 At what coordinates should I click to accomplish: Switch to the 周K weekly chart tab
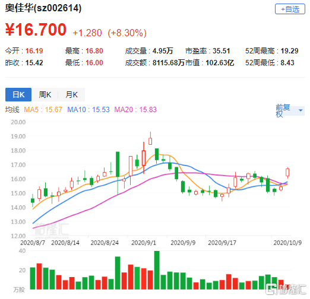click(45, 94)
